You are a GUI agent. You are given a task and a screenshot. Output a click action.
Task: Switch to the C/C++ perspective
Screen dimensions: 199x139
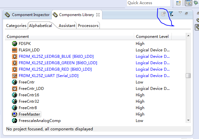coord(188,3)
